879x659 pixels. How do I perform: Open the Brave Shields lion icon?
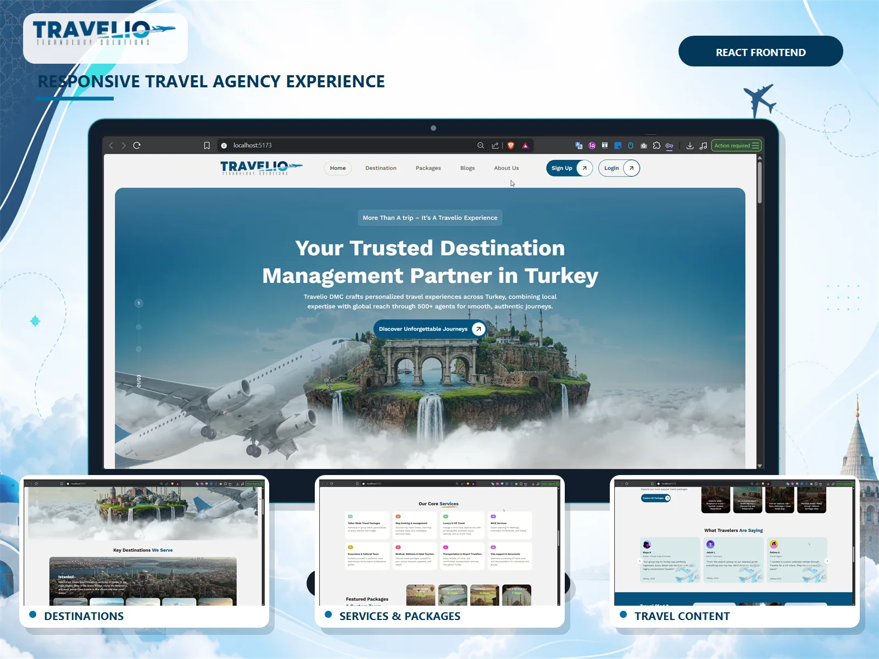pos(511,146)
